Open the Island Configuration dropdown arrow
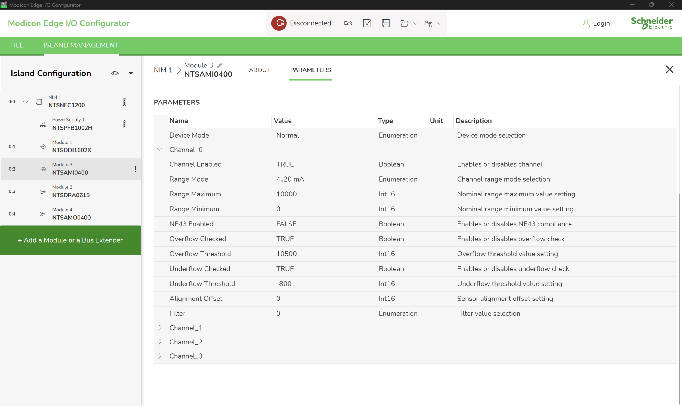The width and height of the screenshot is (682, 406). pos(131,73)
